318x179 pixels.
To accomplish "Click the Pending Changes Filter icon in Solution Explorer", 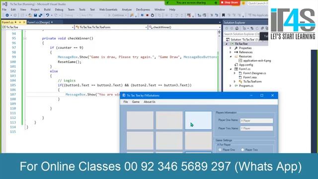I will 244,28.
